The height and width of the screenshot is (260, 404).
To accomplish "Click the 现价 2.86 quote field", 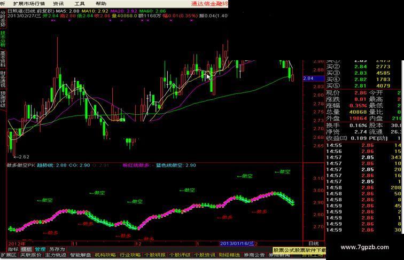I will [x=346, y=93].
